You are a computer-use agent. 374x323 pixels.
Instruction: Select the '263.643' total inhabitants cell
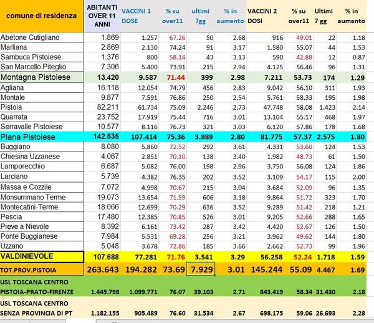(103, 269)
